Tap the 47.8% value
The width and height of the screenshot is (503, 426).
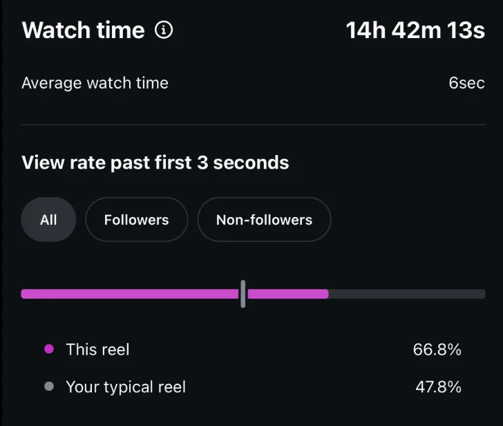(438, 387)
